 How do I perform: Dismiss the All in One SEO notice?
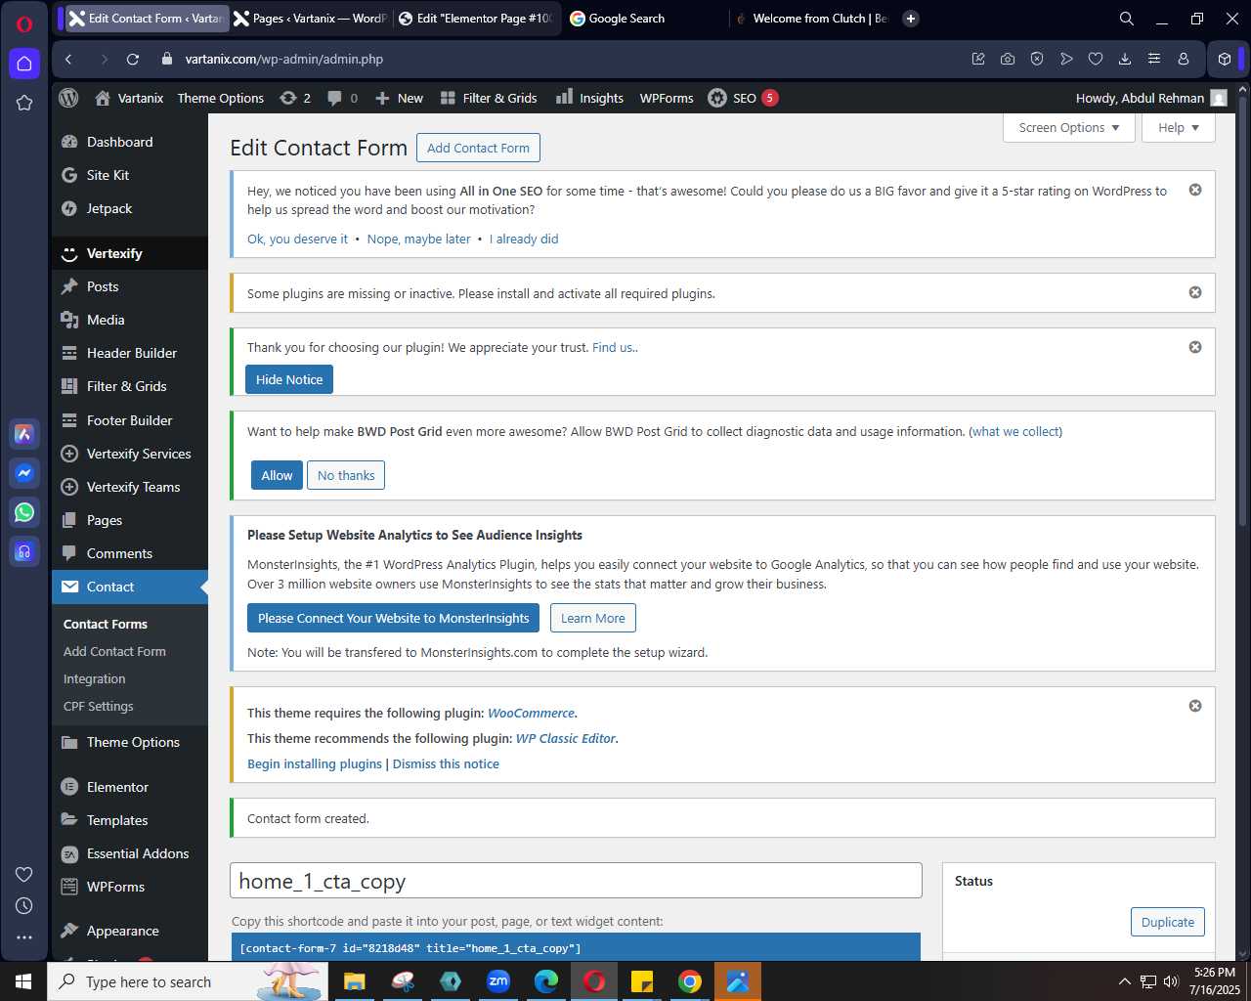point(1195,190)
